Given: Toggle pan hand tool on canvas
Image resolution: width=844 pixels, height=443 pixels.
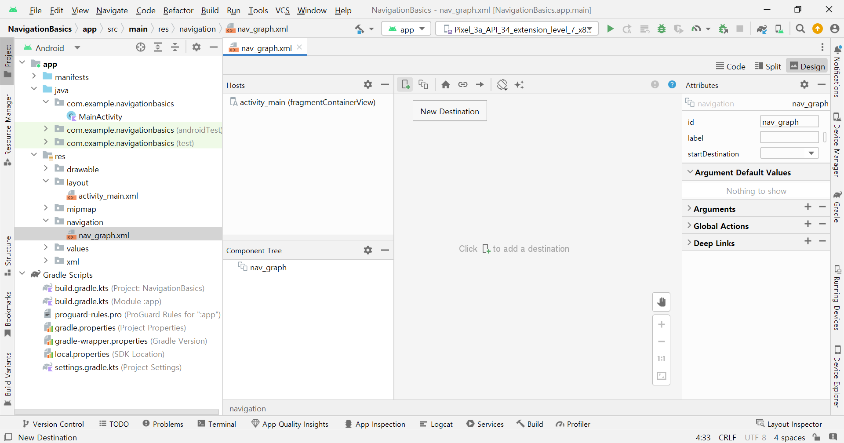Looking at the screenshot, I should tap(661, 302).
